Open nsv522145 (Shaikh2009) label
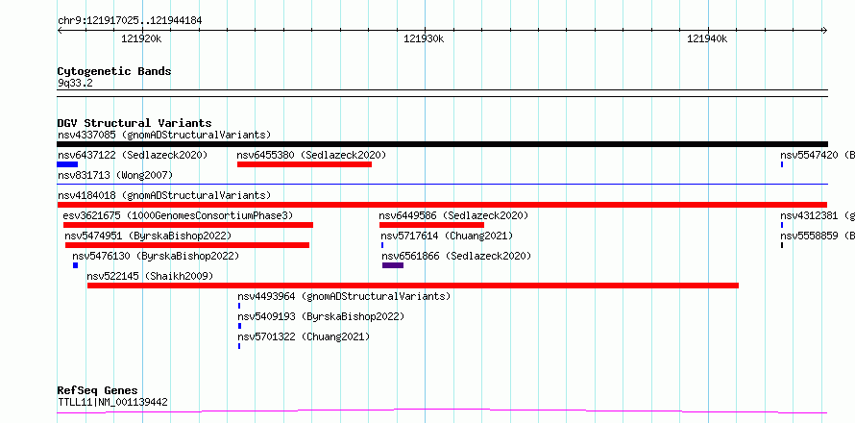The height and width of the screenshot is (423, 855). [150, 276]
